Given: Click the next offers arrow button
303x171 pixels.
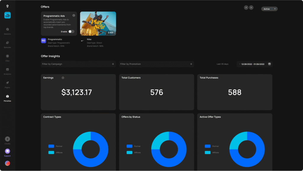Looking at the screenshot, I should click(251, 7).
